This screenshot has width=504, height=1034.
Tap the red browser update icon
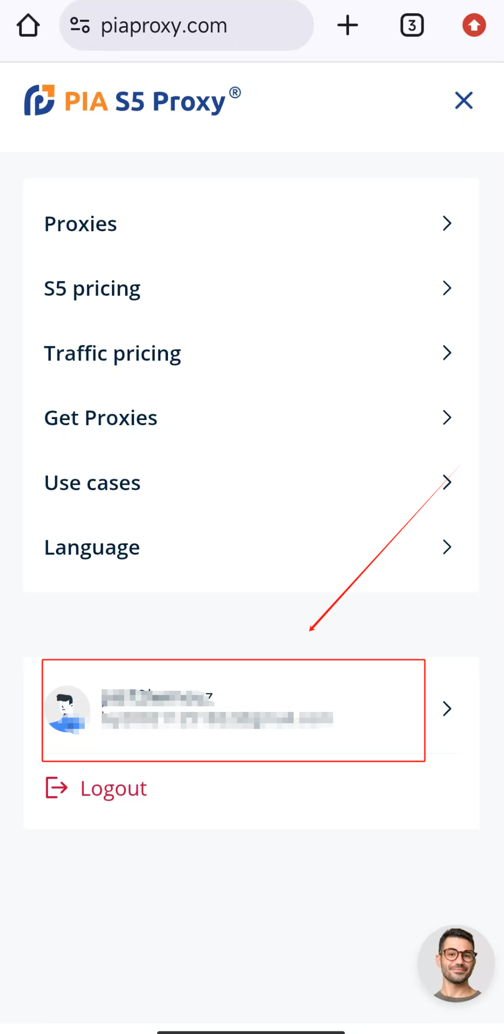click(474, 25)
